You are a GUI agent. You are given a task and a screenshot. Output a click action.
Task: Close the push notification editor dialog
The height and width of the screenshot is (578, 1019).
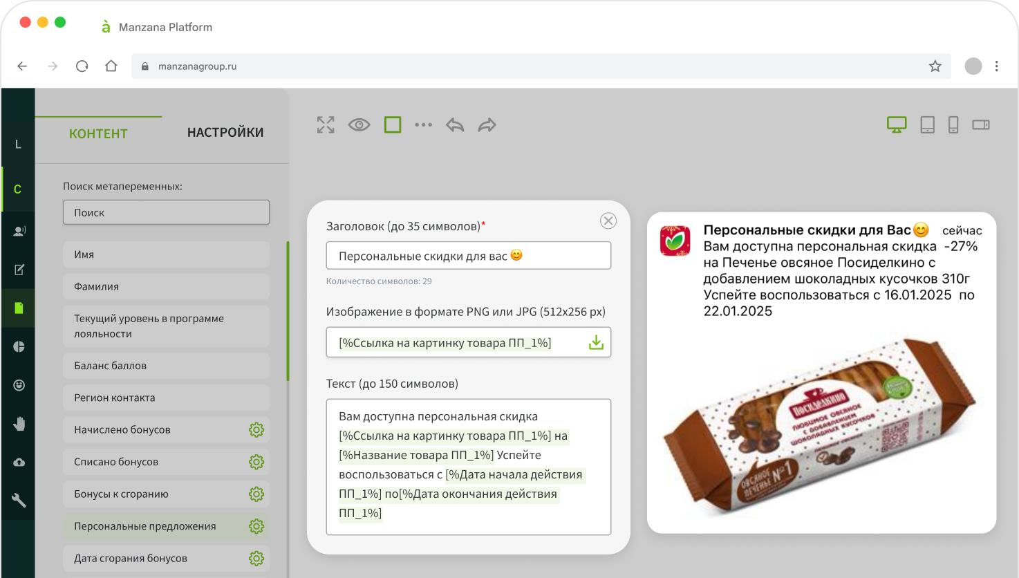coord(608,221)
